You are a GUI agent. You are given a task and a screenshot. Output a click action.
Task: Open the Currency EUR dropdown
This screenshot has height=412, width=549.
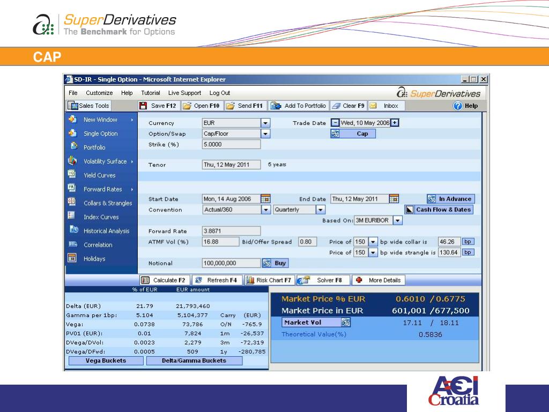[x=265, y=123]
